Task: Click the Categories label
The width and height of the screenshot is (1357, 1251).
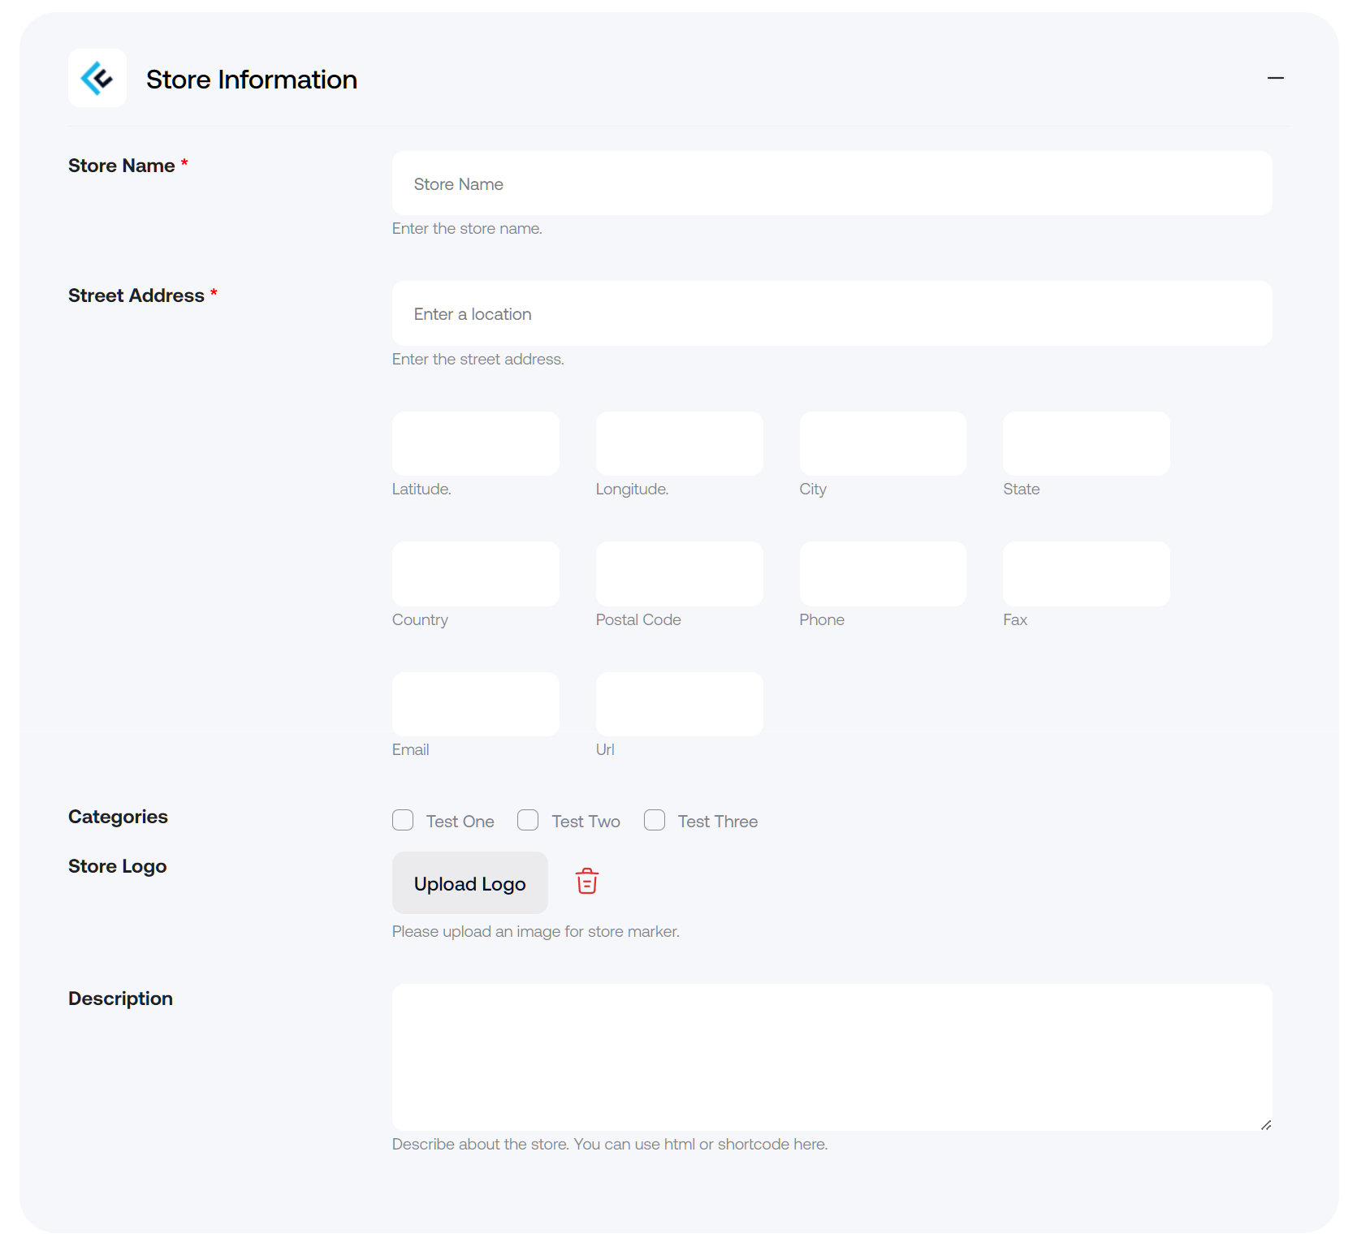Action: pos(118,817)
